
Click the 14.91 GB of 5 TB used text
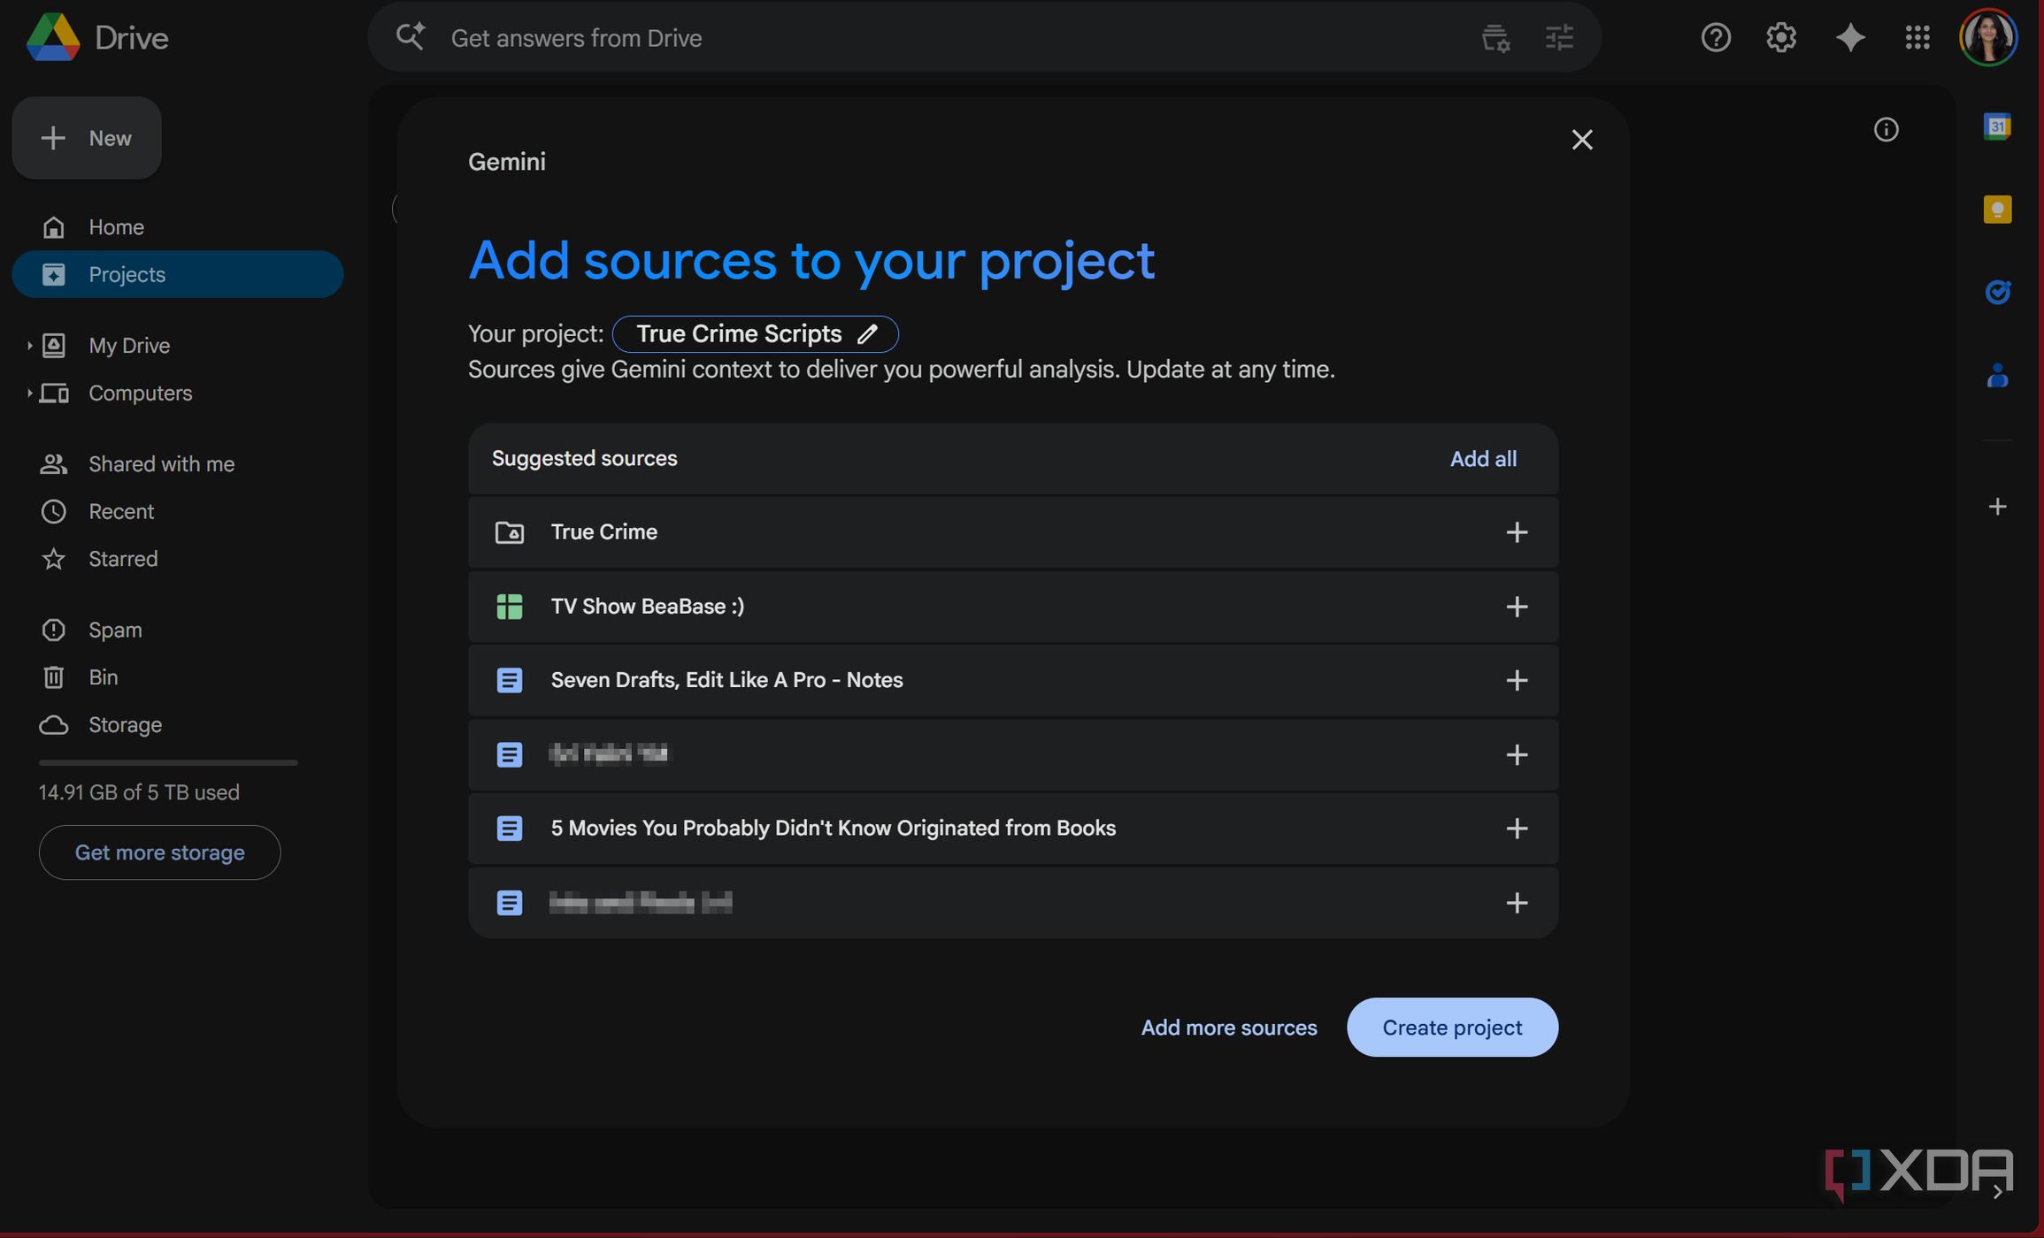[x=139, y=792]
